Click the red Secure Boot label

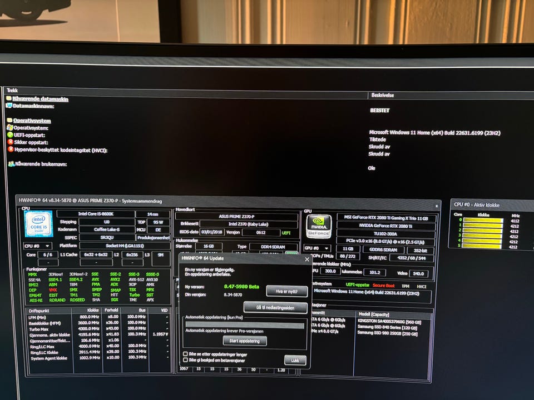[x=383, y=286]
